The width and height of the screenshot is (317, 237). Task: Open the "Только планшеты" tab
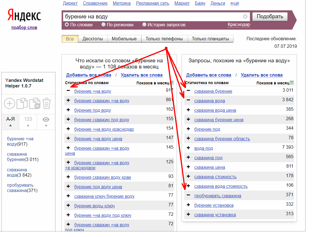(210, 39)
